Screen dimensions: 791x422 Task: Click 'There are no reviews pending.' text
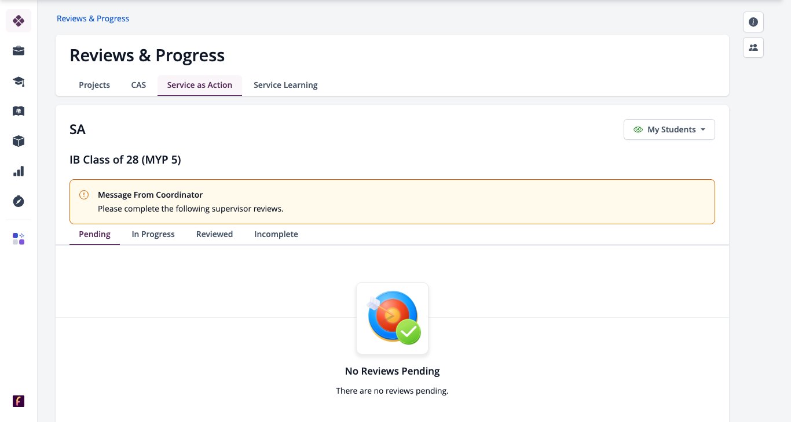click(393, 391)
